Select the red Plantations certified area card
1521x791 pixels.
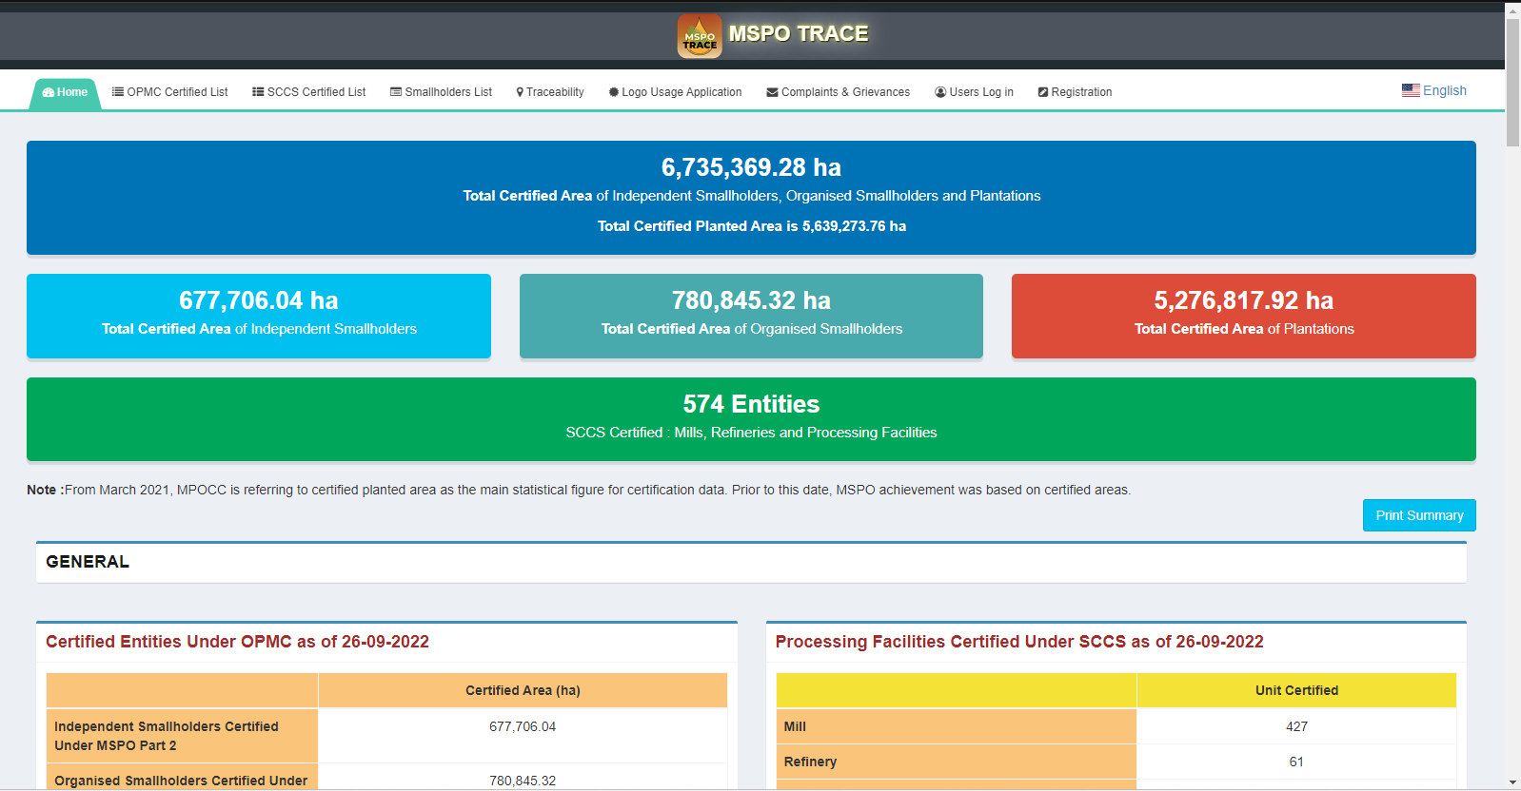pyautogui.click(x=1243, y=316)
